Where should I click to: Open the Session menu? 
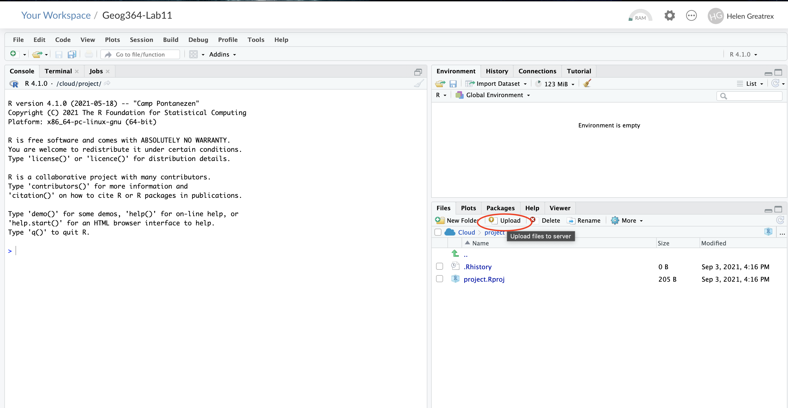tap(141, 40)
